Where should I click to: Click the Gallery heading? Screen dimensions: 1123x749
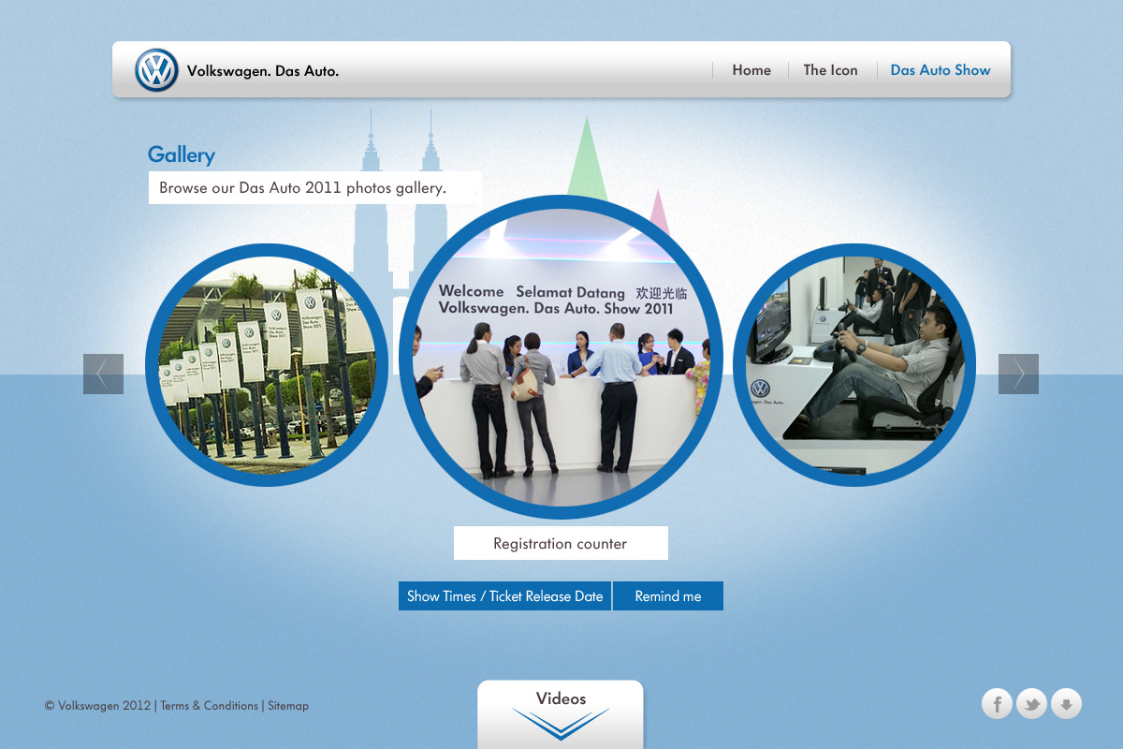(x=182, y=155)
